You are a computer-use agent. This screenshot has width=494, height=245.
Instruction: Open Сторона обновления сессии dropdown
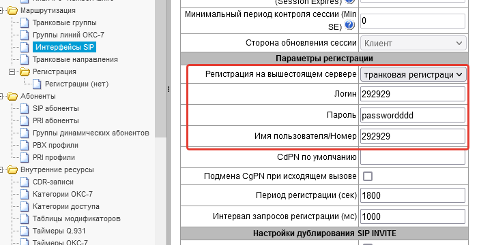[413, 44]
